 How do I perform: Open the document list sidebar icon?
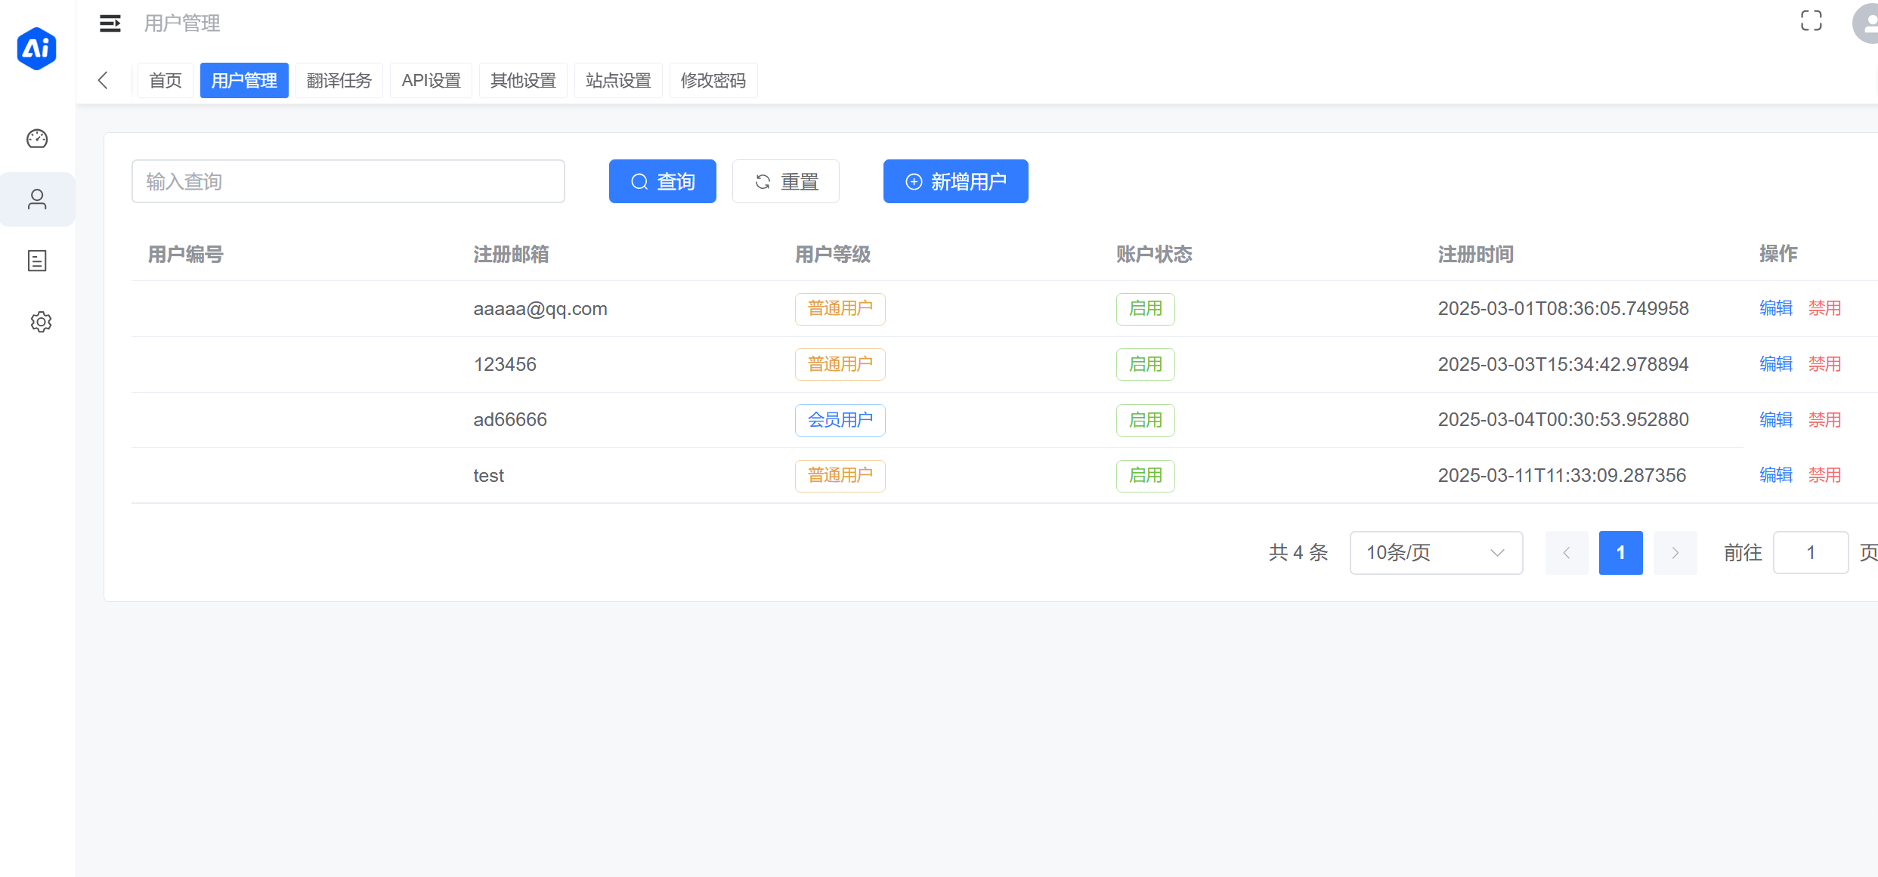point(37,261)
